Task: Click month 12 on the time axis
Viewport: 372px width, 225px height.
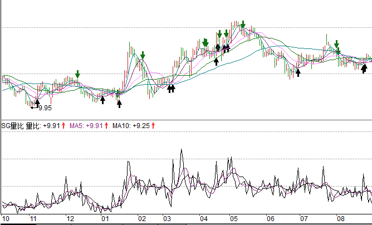Action: pos(70,218)
